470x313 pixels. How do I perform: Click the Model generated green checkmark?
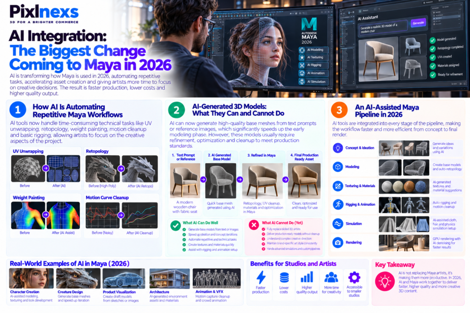click(x=432, y=40)
